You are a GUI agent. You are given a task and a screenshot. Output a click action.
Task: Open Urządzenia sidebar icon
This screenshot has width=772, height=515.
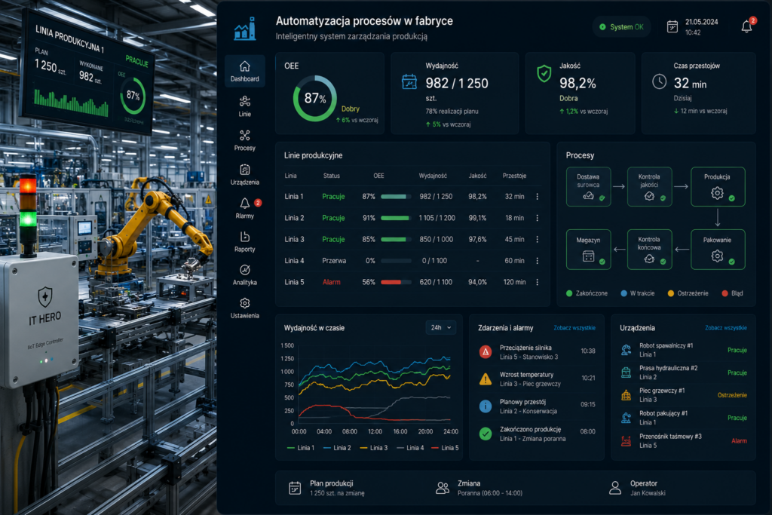[245, 175]
